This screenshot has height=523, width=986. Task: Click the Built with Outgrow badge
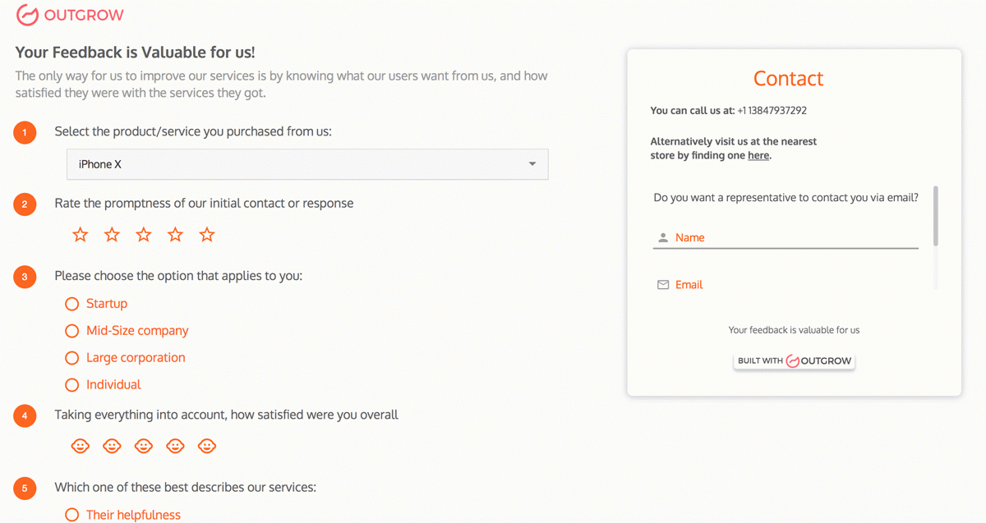point(794,361)
